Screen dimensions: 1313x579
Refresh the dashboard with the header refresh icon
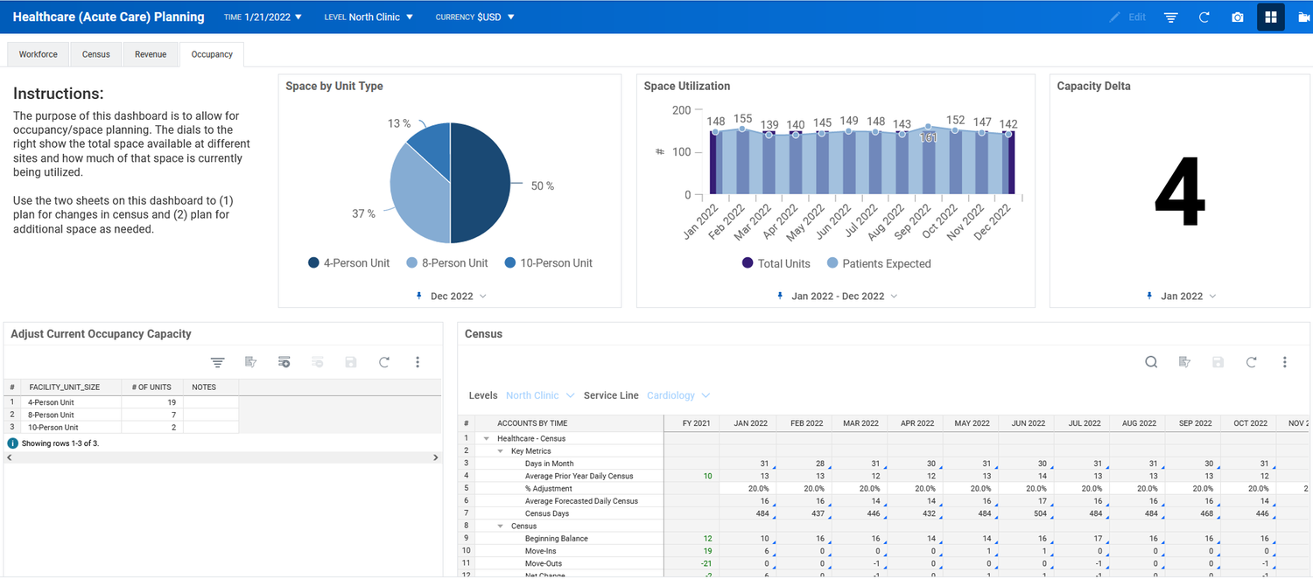coord(1204,17)
